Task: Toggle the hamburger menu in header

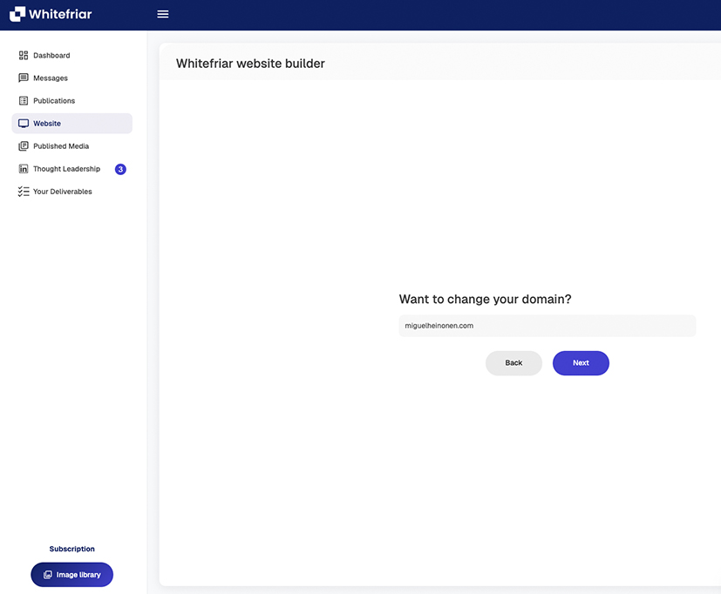Action: (x=163, y=14)
